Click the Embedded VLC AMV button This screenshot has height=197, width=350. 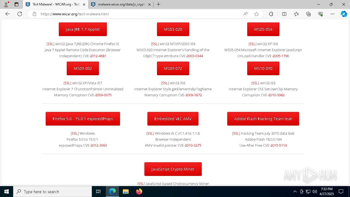point(173,119)
